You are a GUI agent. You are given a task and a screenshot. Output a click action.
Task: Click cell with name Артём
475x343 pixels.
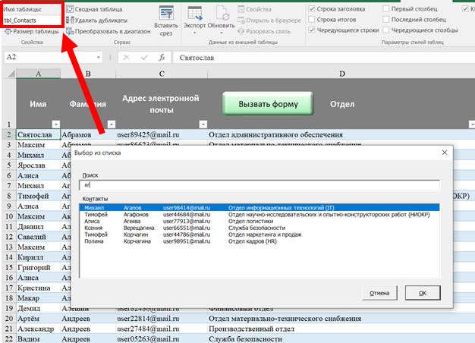point(38,319)
